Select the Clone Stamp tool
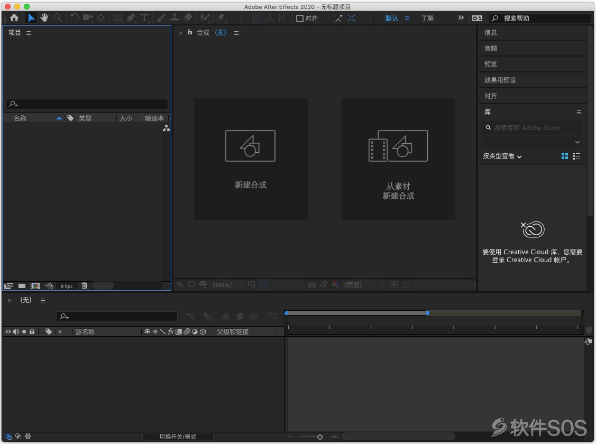This screenshot has width=596, height=444. (175, 18)
